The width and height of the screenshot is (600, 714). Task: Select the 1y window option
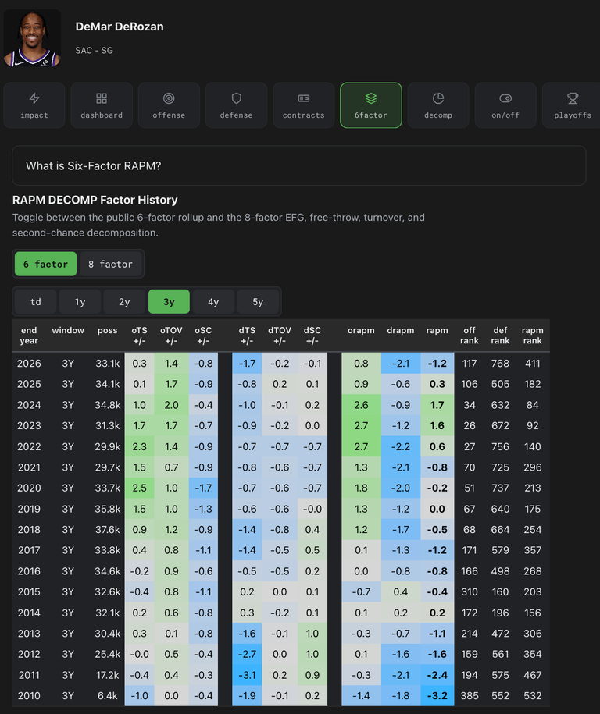(x=80, y=302)
